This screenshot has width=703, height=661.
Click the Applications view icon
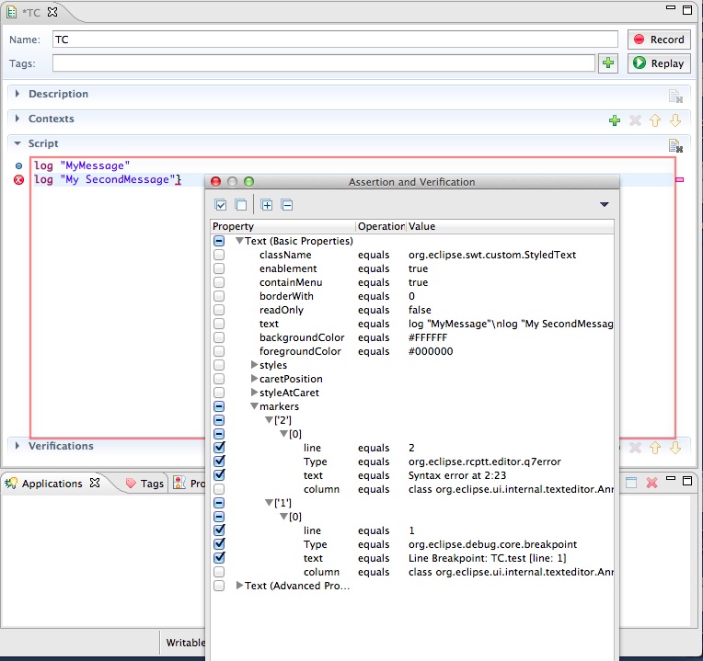(x=11, y=483)
